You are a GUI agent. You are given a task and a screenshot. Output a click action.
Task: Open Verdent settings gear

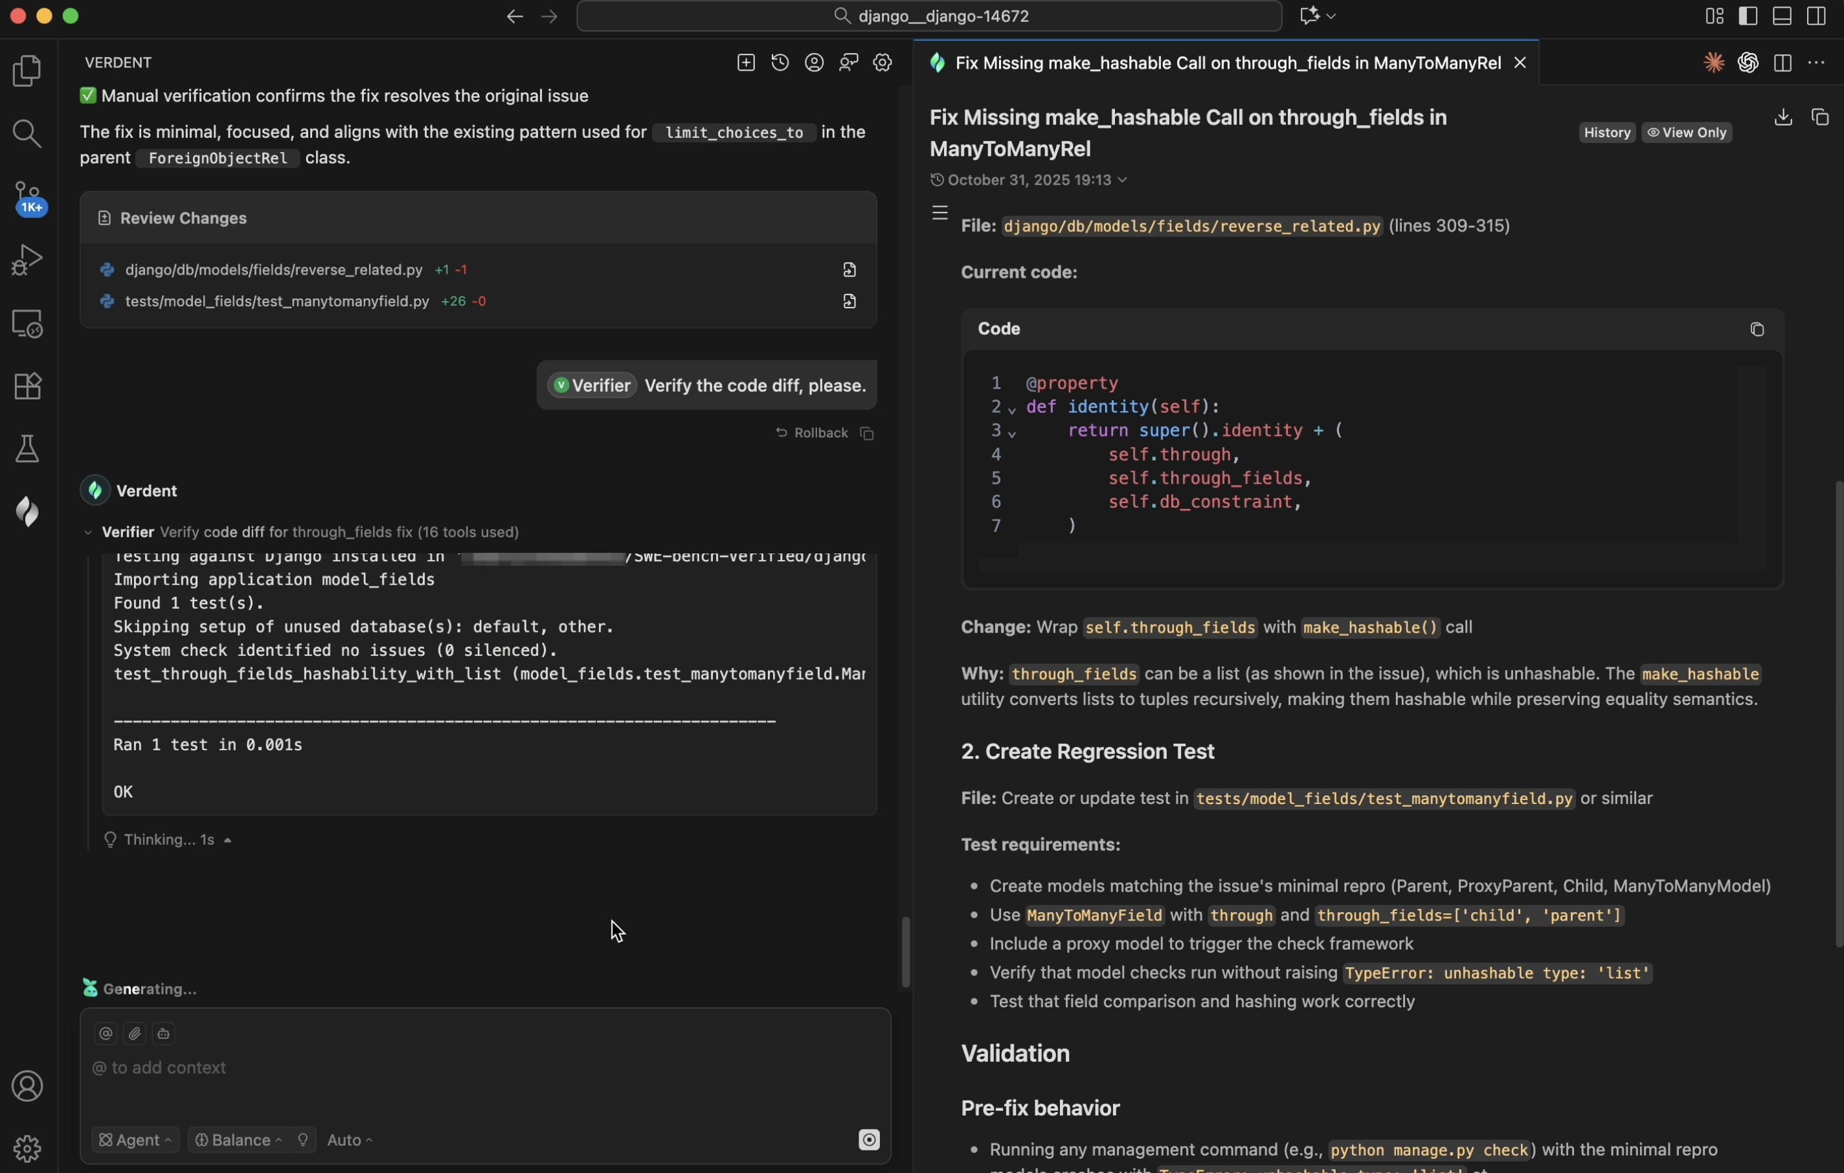(881, 63)
